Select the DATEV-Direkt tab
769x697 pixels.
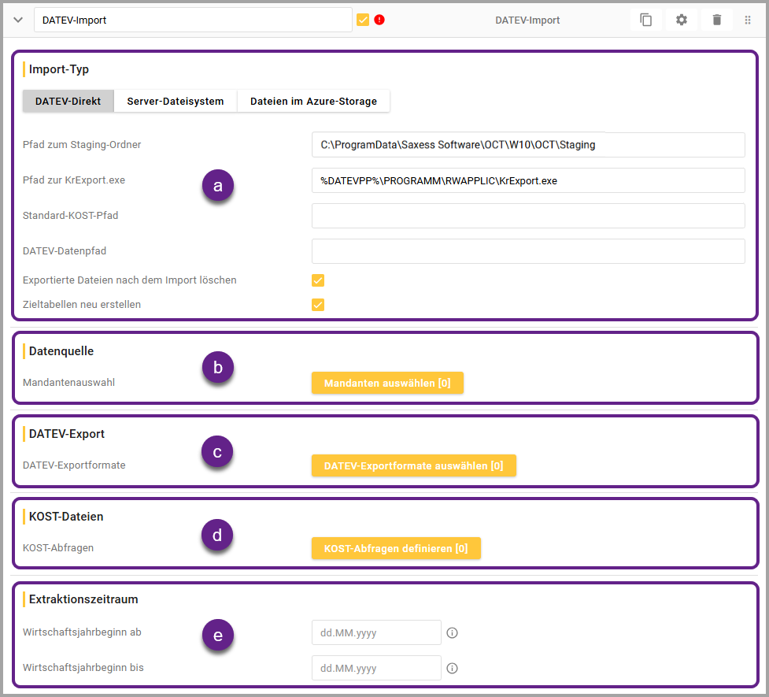click(x=68, y=101)
